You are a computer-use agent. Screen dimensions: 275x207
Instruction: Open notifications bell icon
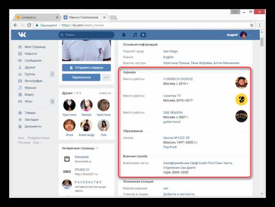coord(124,35)
